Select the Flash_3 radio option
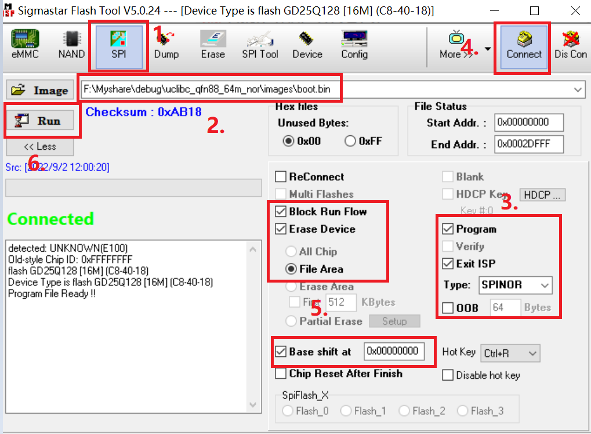Screen dimensions: 591x434 pyautogui.click(x=463, y=411)
